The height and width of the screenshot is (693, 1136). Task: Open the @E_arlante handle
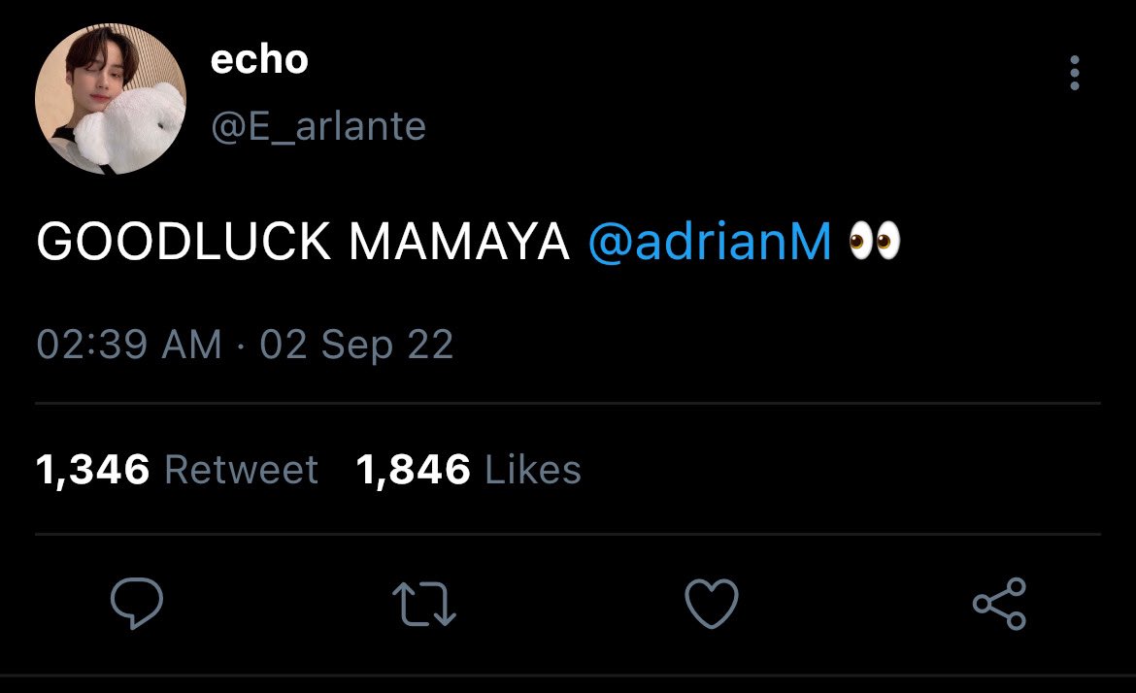pyautogui.click(x=318, y=127)
